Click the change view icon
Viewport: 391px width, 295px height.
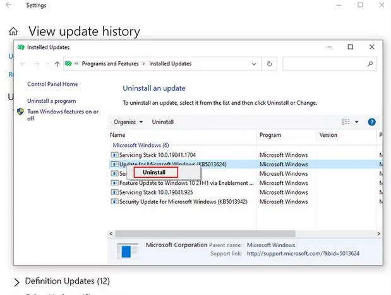[x=346, y=122]
